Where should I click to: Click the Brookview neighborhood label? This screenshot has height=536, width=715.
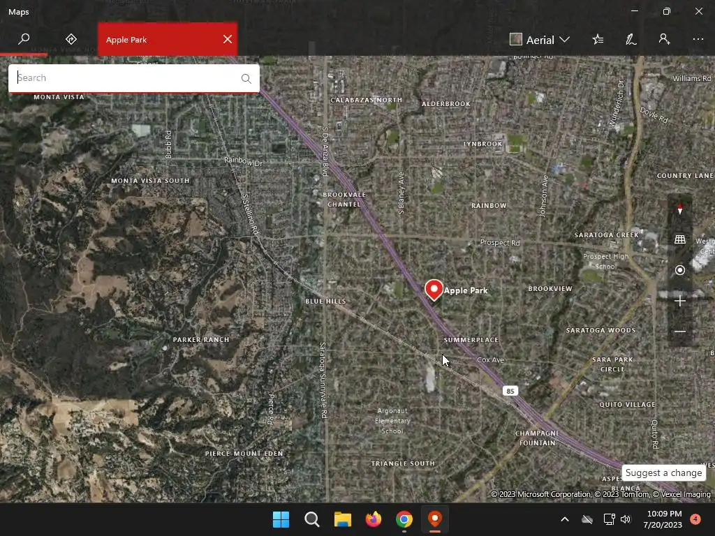click(x=550, y=288)
